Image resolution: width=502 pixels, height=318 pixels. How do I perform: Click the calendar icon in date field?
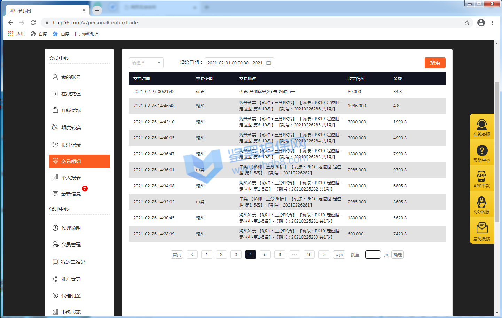268,63
